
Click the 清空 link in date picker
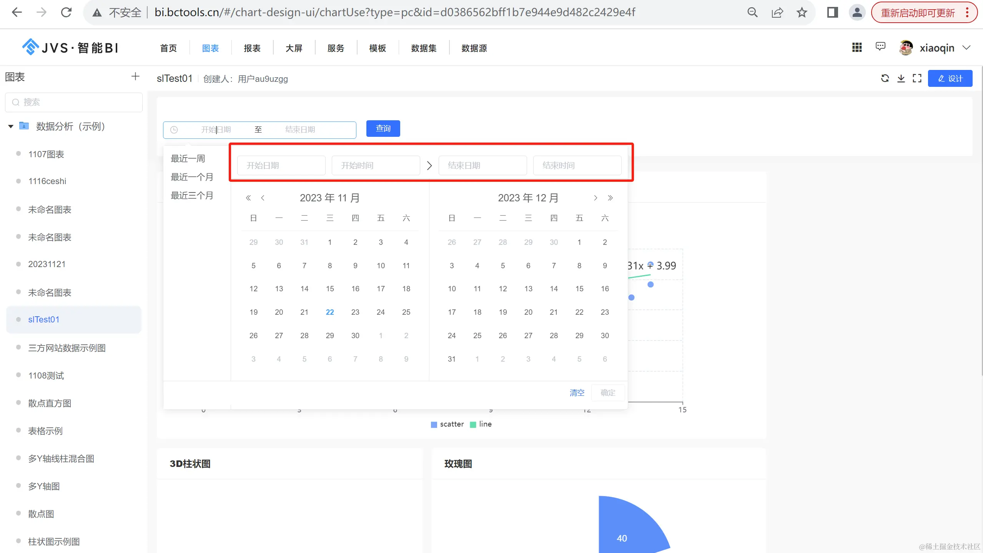pos(577,393)
